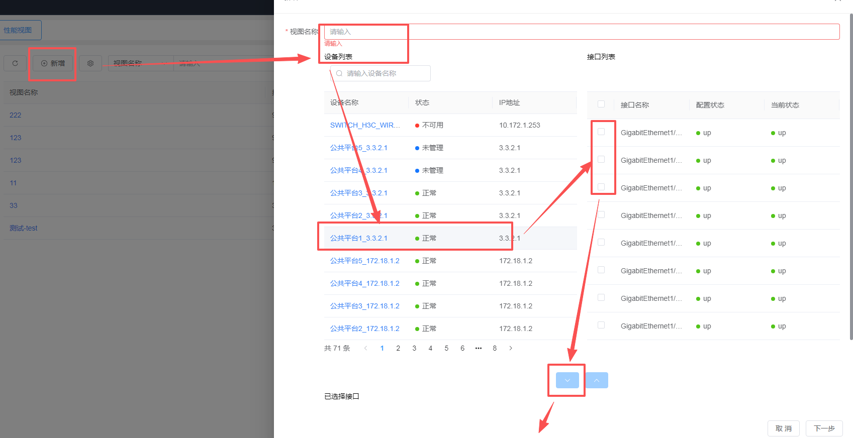Viewport: 853px width, 438px height.
Task: Select device row 公共平台1_3.3.2.1
Action: pos(450,238)
